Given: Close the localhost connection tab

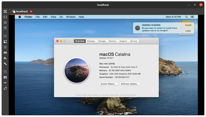Looking at the screenshot, I should pos(31,11).
